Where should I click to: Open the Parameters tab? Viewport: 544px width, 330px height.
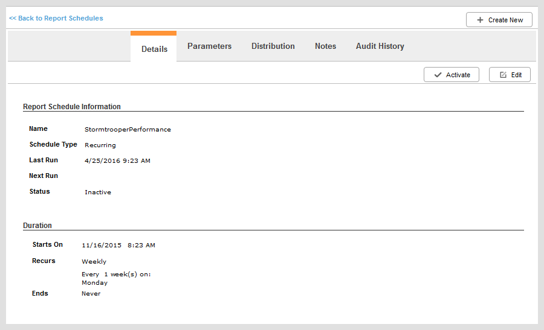(210, 46)
